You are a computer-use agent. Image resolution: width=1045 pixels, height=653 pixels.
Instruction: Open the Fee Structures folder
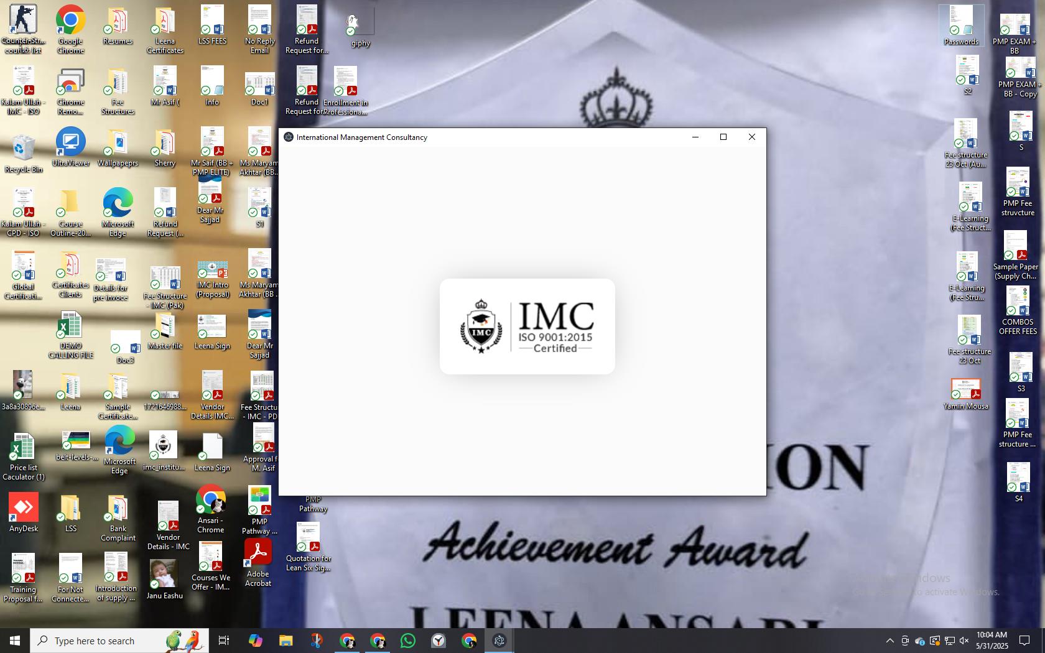coord(118,91)
